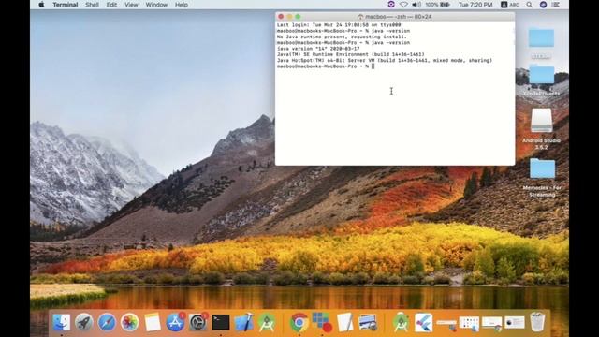The height and width of the screenshot is (337, 599).
Task: Open App Store icon with badge
Action: pos(175,322)
